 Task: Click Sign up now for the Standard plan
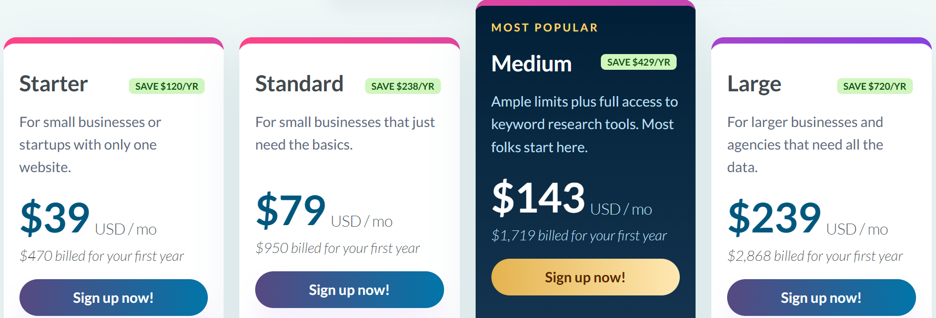(349, 289)
